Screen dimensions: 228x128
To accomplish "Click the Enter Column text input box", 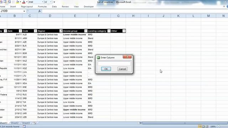I will 114,63.
